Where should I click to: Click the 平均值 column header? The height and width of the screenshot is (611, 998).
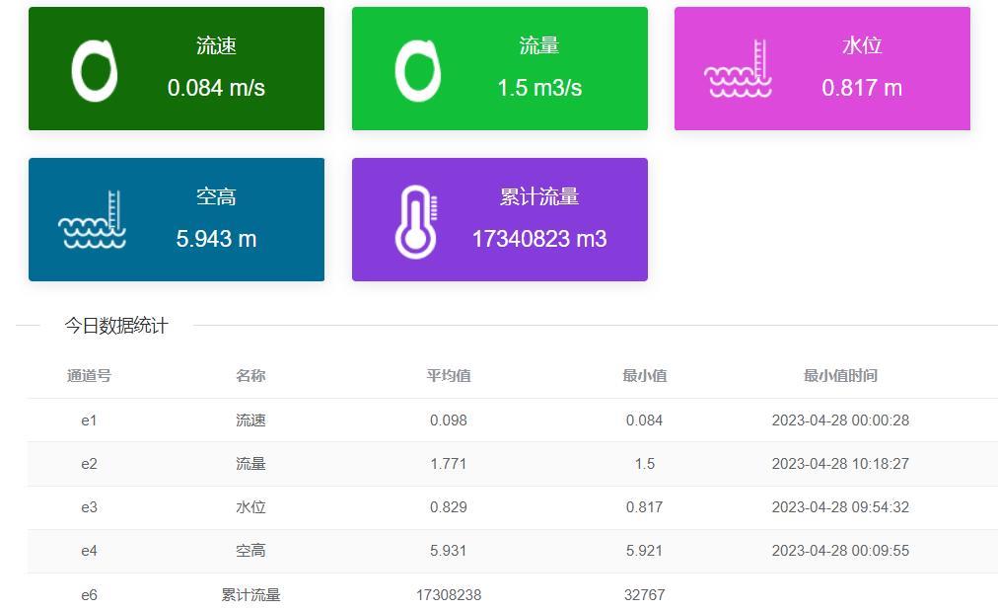coord(448,376)
